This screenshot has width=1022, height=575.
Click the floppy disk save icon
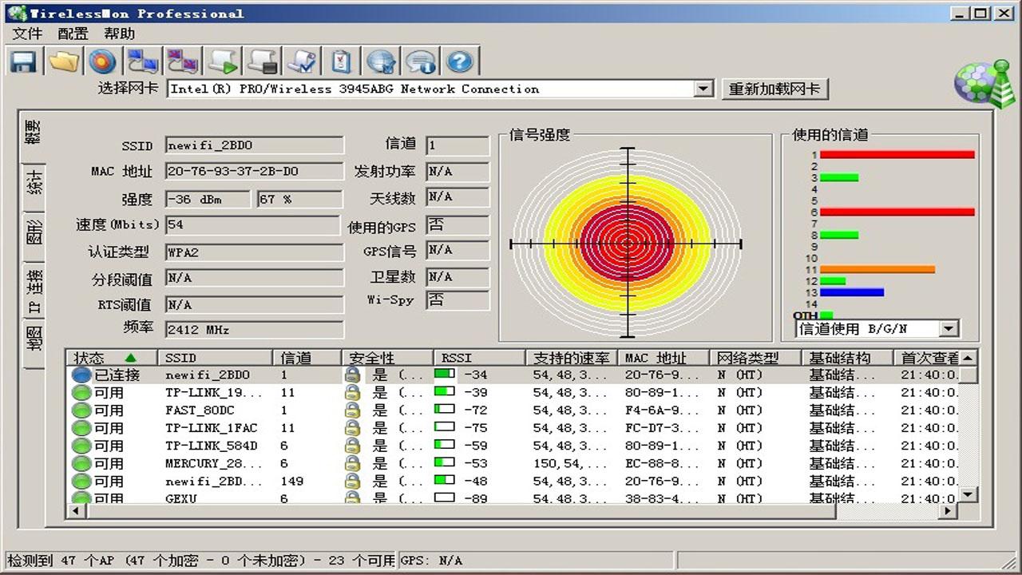[23, 61]
